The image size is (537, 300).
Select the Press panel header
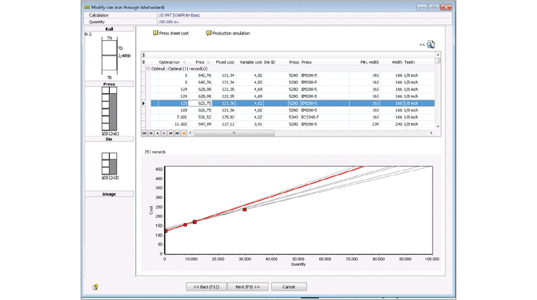point(109,84)
